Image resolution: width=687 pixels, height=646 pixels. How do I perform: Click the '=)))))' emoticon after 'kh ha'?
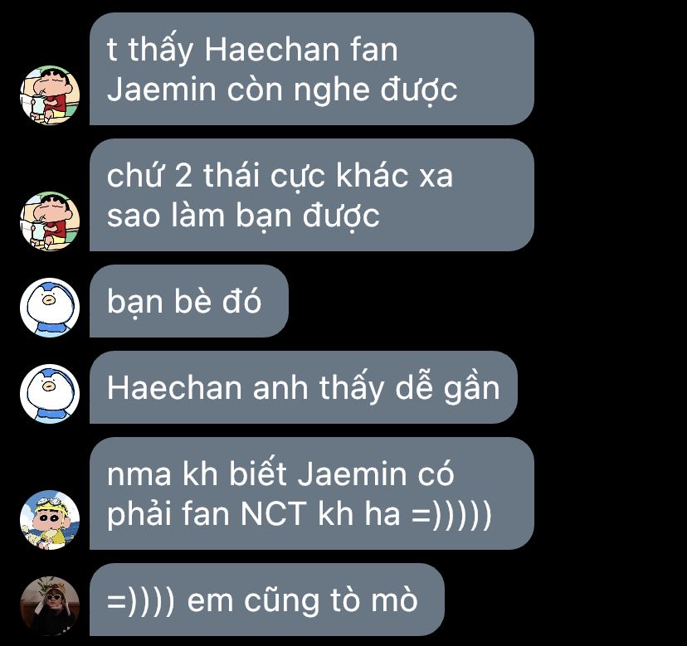click(451, 514)
